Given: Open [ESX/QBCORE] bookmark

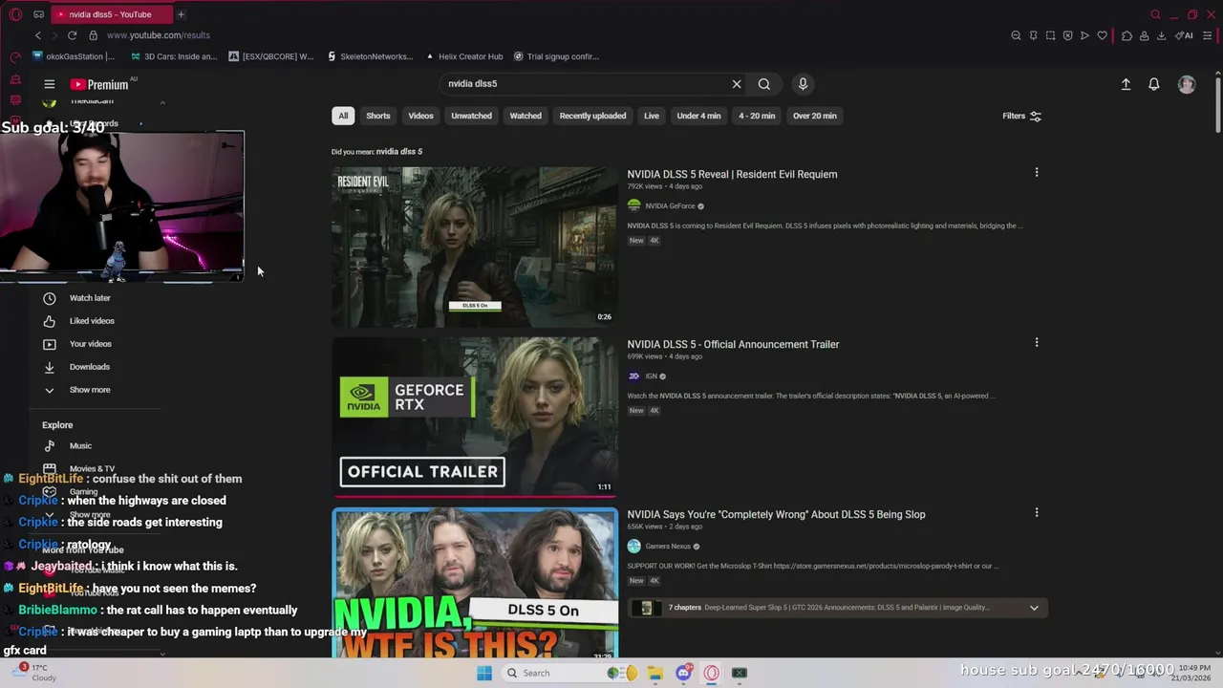Looking at the screenshot, I should click(271, 56).
